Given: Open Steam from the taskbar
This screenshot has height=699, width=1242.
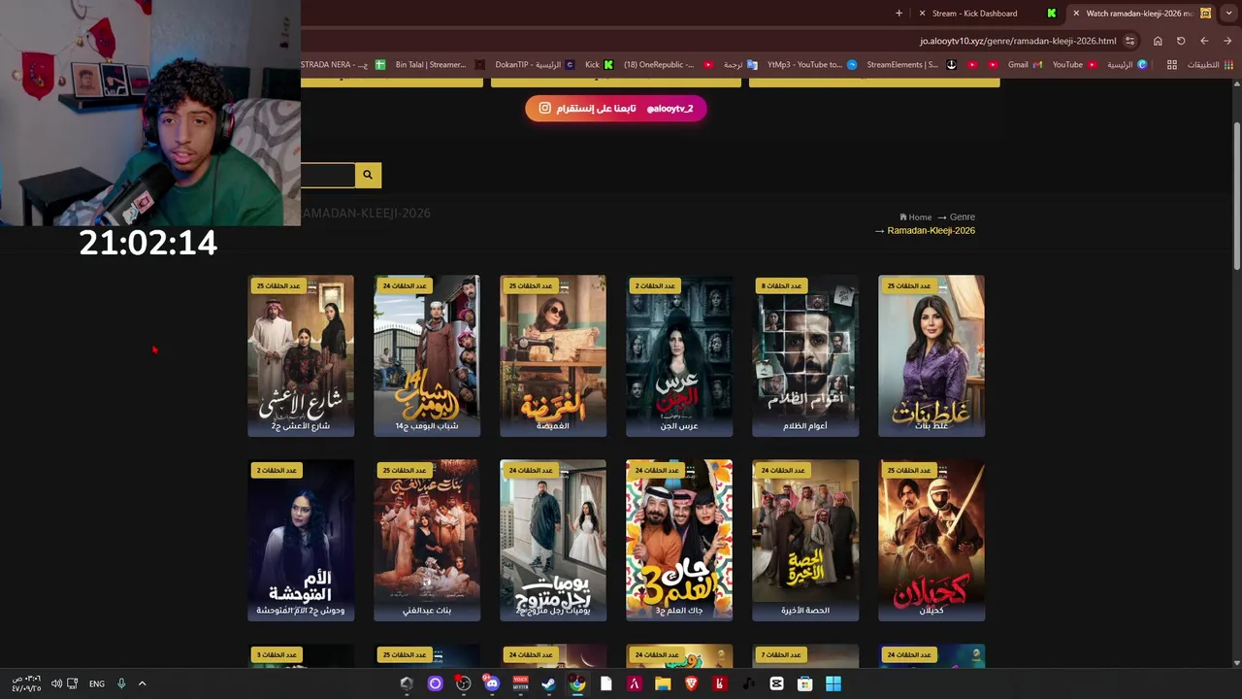Looking at the screenshot, I should click(x=548, y=683).
